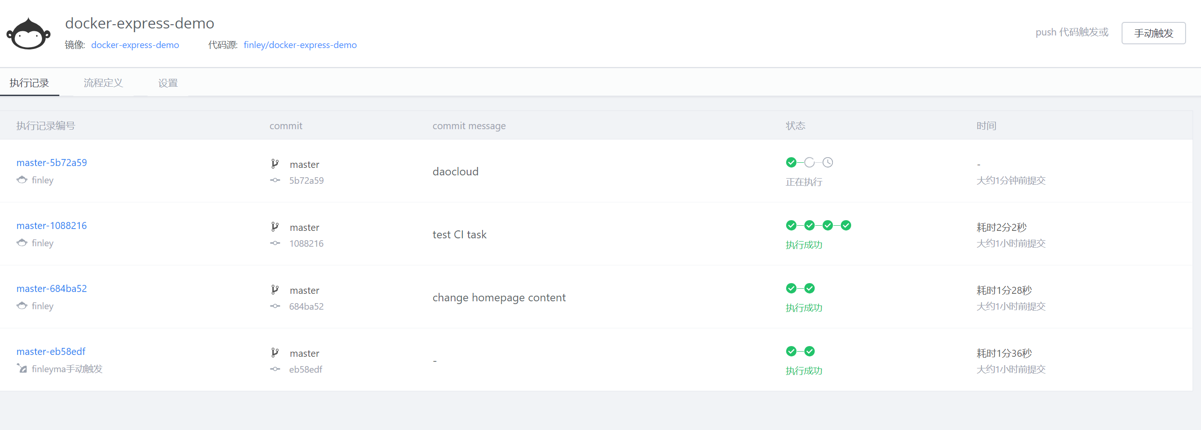
Task: Click the branch icon in master-684ba52 row
Action: pos(275,290)
